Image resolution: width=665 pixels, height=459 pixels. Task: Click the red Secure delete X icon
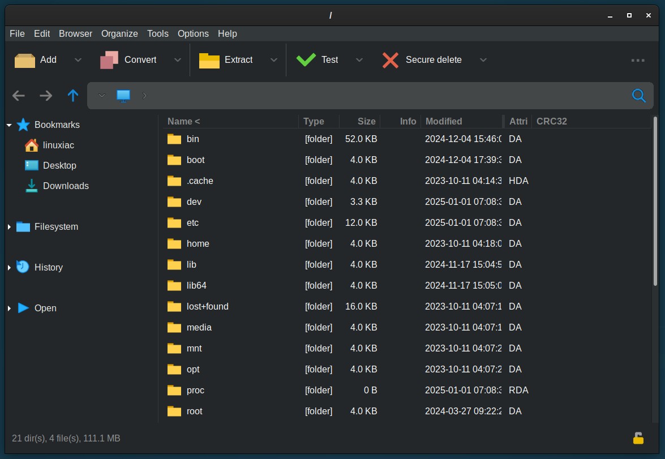coord(390,60)
